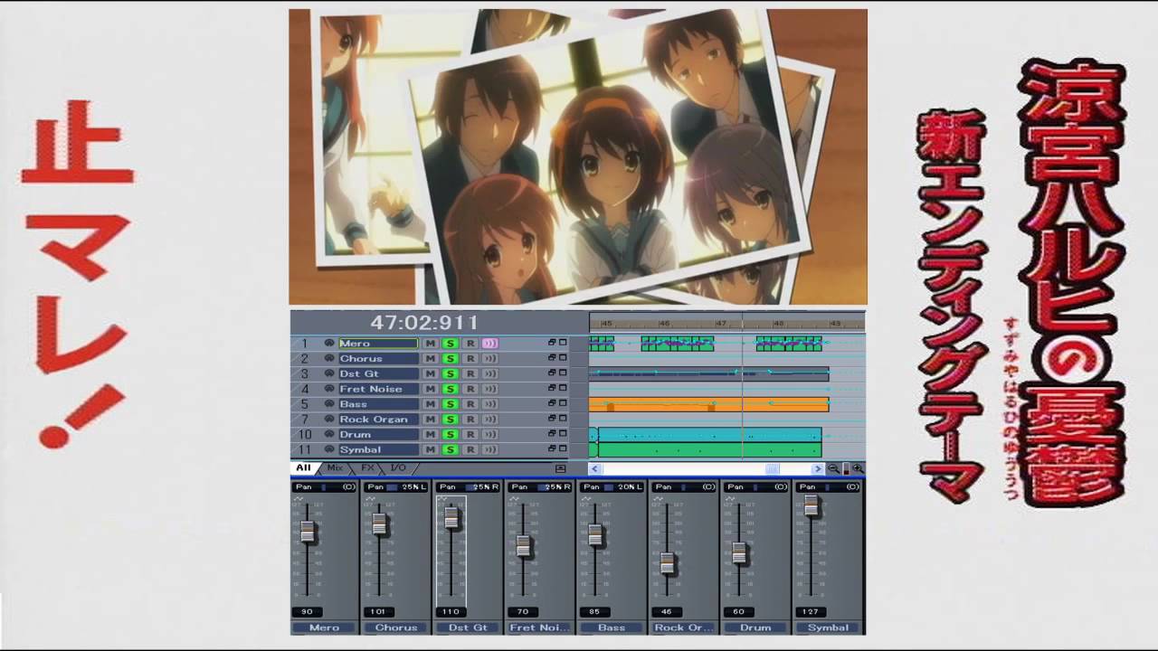Click the right arrow of horizontal scrollbar
The height and width of the screenshot is (651, 1158).
(x=817, y=468)
